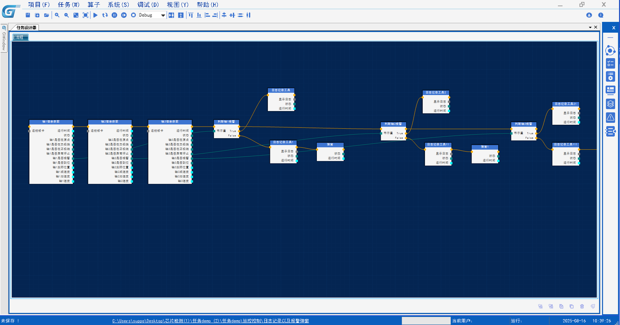Select the 日志记录工具 node header
The image size is (620, 325).
tap(281, 90)
